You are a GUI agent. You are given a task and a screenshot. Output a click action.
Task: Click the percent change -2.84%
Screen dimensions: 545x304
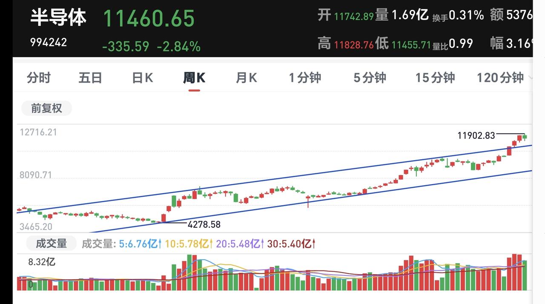[x=178, y=46]
